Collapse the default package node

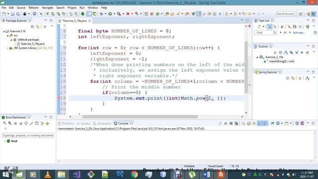pos(11,40)
